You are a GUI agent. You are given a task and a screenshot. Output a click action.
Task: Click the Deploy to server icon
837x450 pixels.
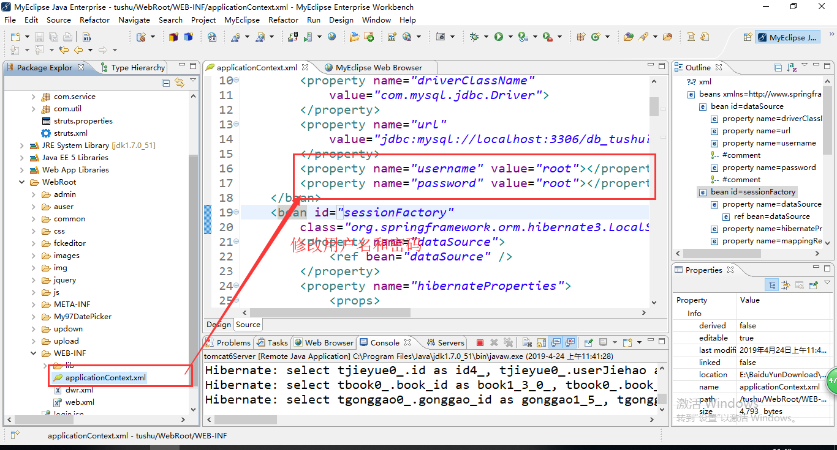click(293, 37)
